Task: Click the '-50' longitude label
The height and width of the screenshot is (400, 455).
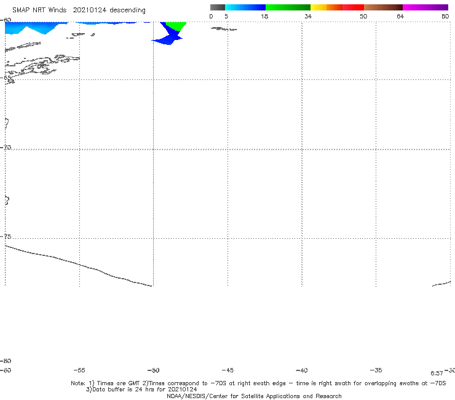Action: (154, 370)
